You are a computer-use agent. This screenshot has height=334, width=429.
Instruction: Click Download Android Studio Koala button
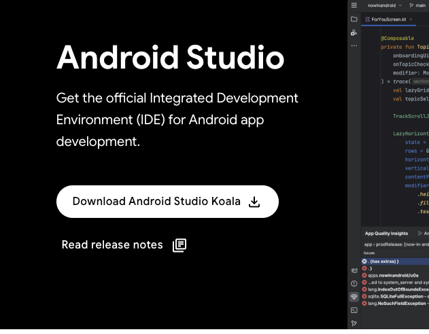[x=167, y=202]
